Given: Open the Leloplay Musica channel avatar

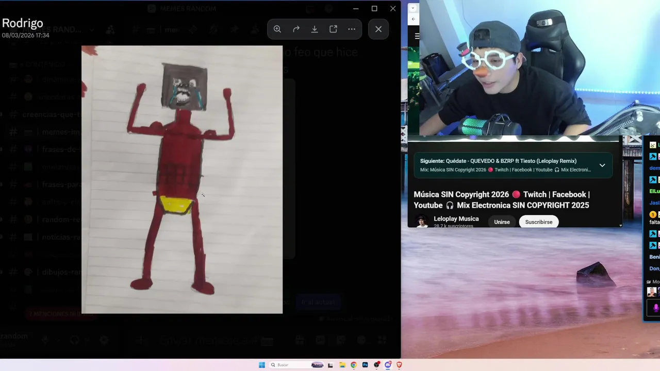Looking at the screenshot, I should click(422, 222).
